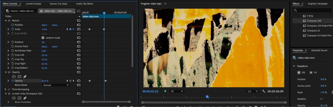
Task: Open the Essential Sound tab
Action: (x=319, y=50)
